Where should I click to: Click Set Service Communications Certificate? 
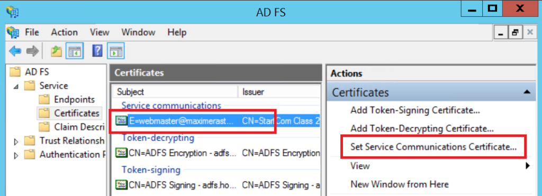433,147
